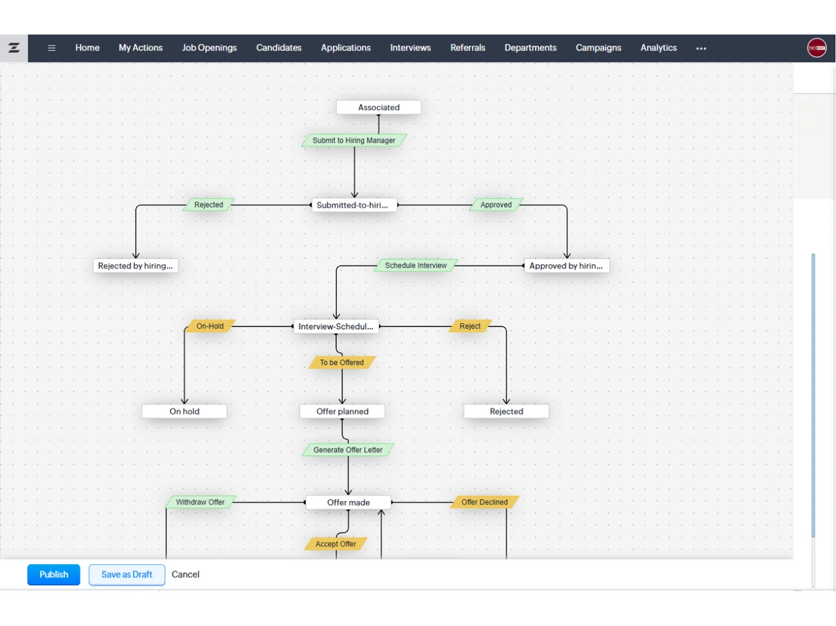
Task: Open the Interviews module
Action: pos(410,48)
